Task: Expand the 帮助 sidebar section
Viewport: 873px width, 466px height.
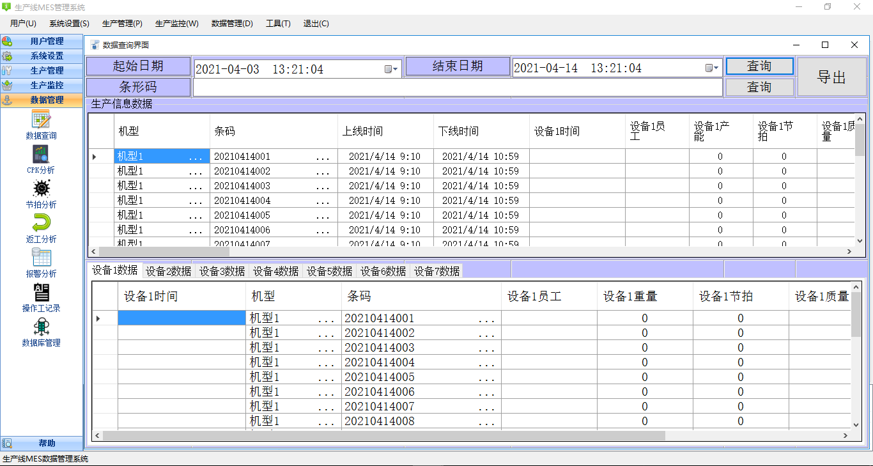Action: (x=42, y=443)
